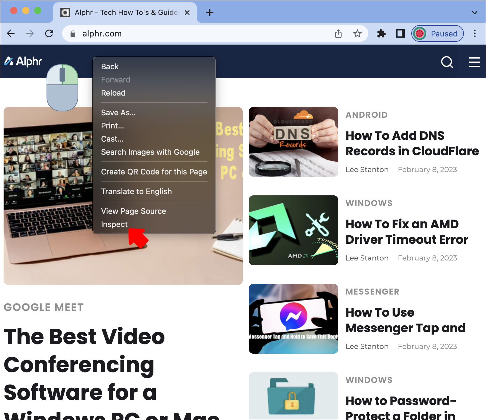Choose Inspect in the context menu
This screenshot has width=486, height=420.
coord(154,224)
